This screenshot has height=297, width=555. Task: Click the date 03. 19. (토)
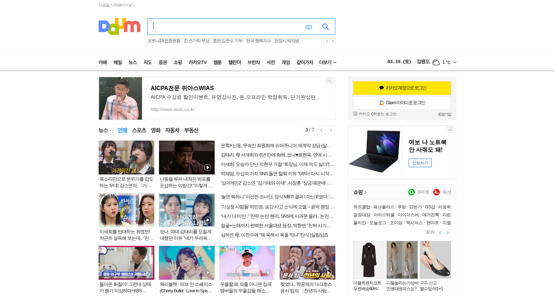(x=399, y=62)
